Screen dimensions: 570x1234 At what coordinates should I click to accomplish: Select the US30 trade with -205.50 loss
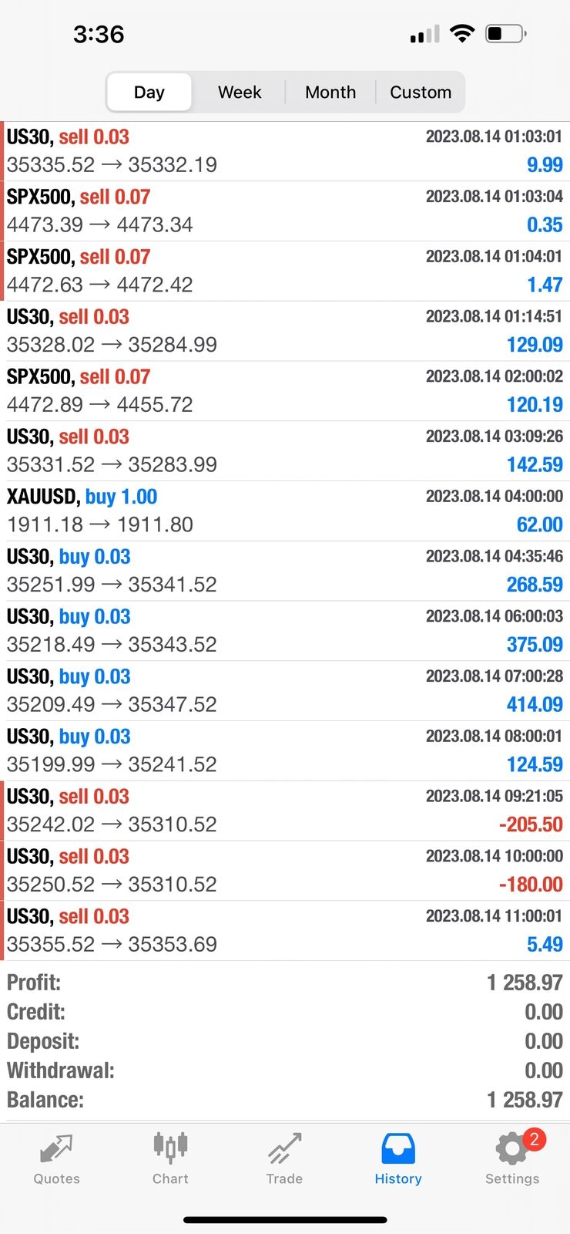click(x=285, y=811)
